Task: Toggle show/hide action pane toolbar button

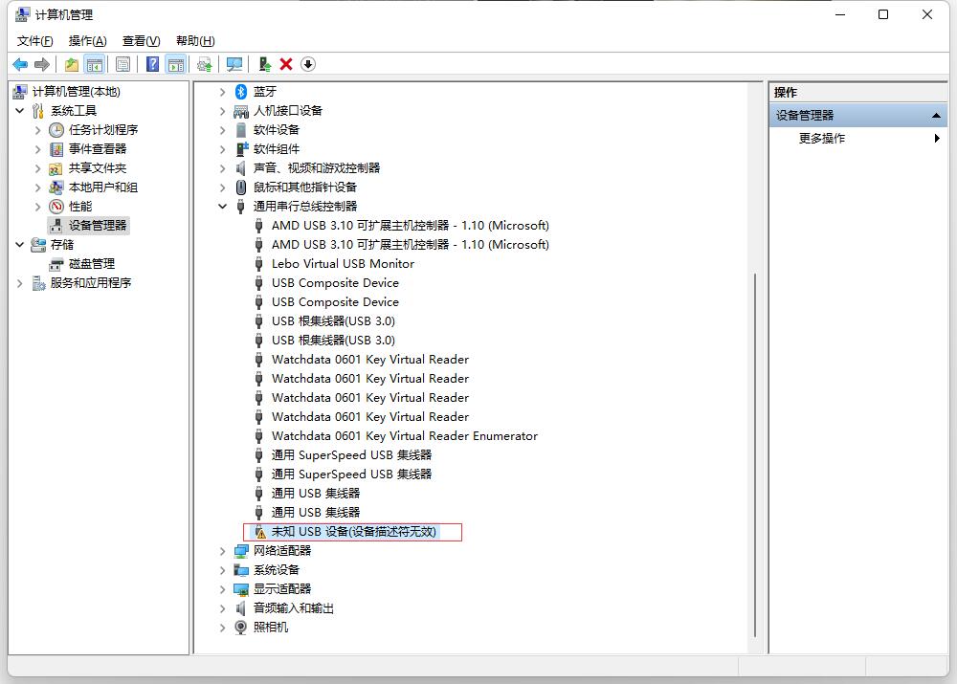Action: [x=175, y=64]
